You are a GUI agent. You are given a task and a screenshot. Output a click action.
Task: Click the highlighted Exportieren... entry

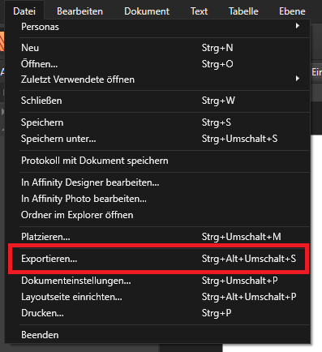[x=159, y=259]
